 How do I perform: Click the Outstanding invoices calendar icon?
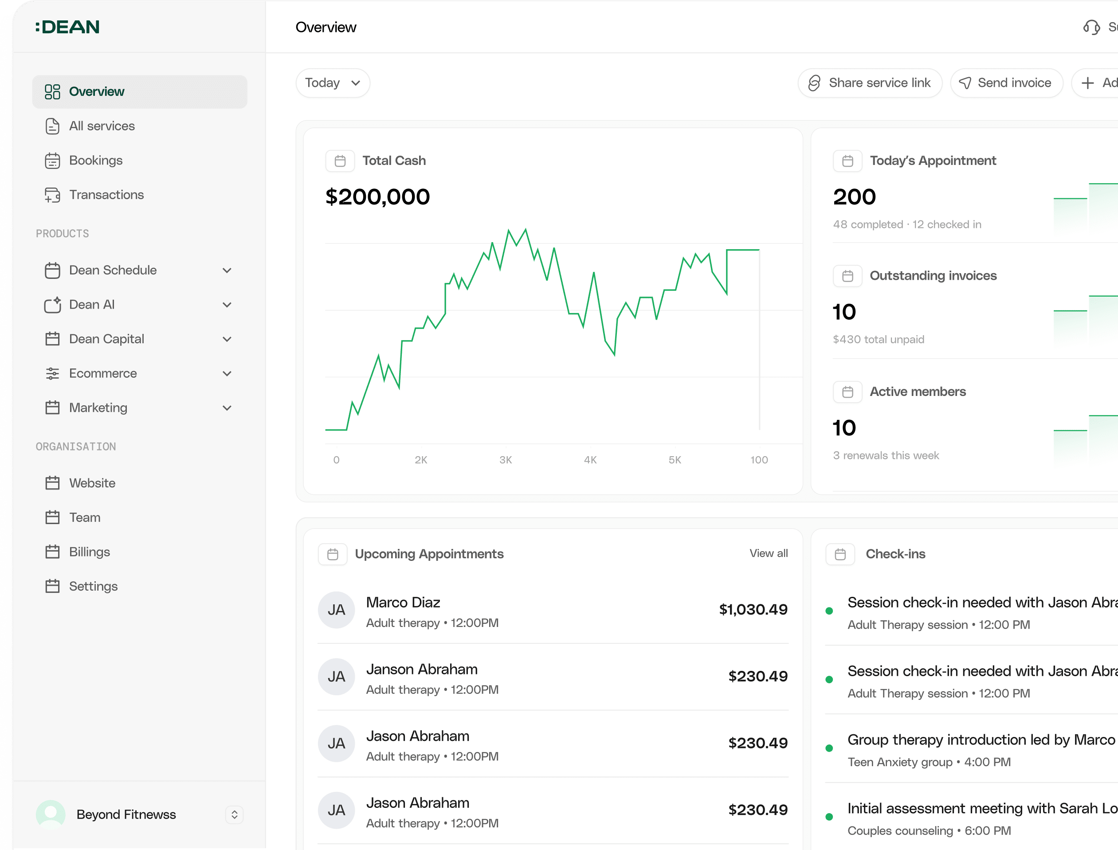coord(848,276)
